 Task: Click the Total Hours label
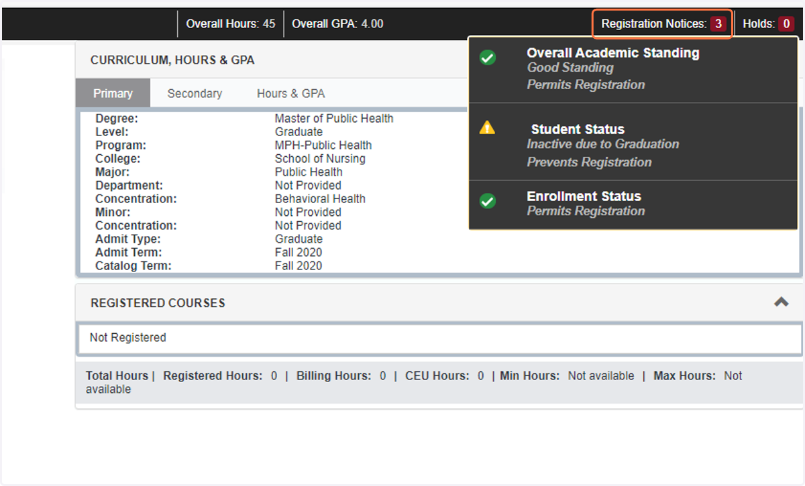coord(117,376)
